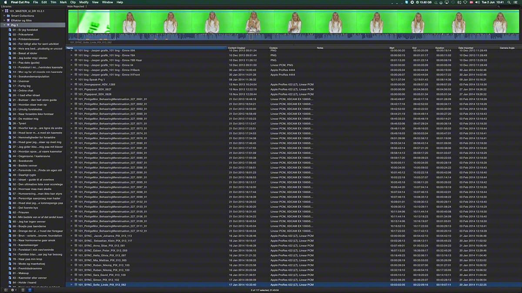The height and width of the screenshot is (293, 522).
Task: Sort clips by Date Imported column
Action: coord(478,47)
